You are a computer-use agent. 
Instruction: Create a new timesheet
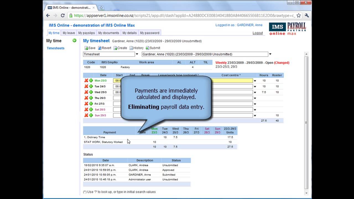120,48
